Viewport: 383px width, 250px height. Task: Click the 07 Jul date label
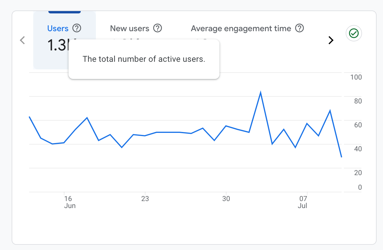[303, 202]
